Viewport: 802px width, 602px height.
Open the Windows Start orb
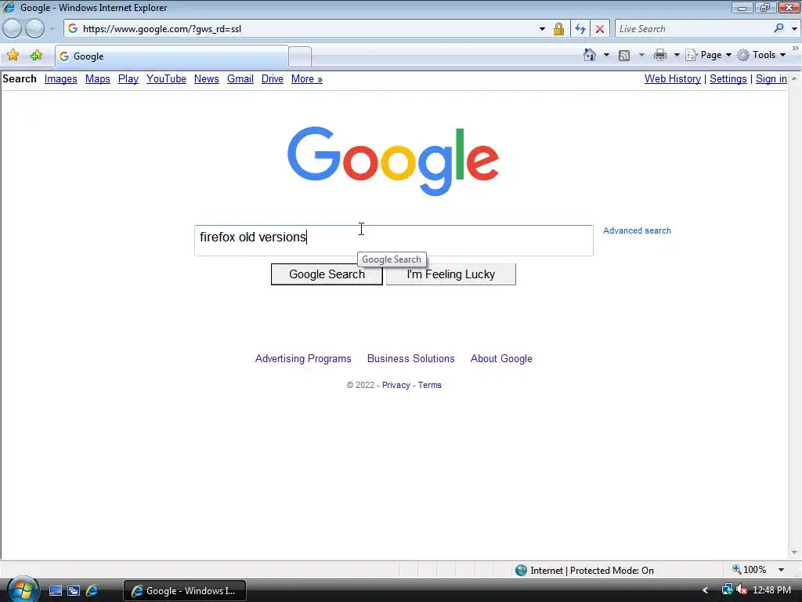click(x=23, y=589)
